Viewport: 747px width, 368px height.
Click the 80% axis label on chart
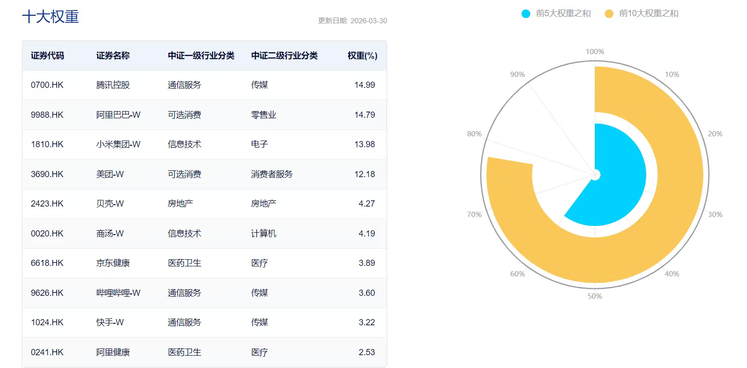[x=475, y=134]
